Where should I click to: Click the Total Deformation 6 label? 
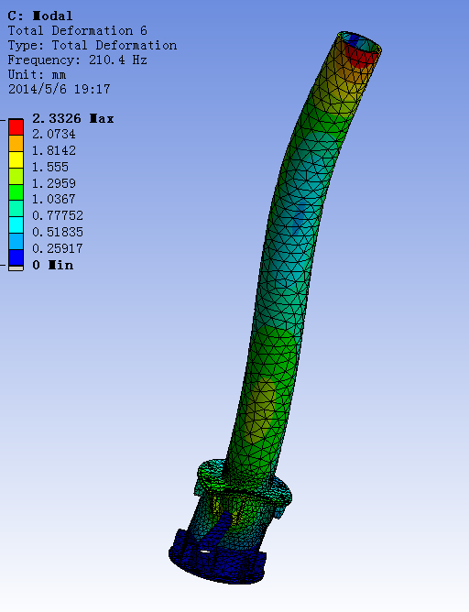(78, 31)
